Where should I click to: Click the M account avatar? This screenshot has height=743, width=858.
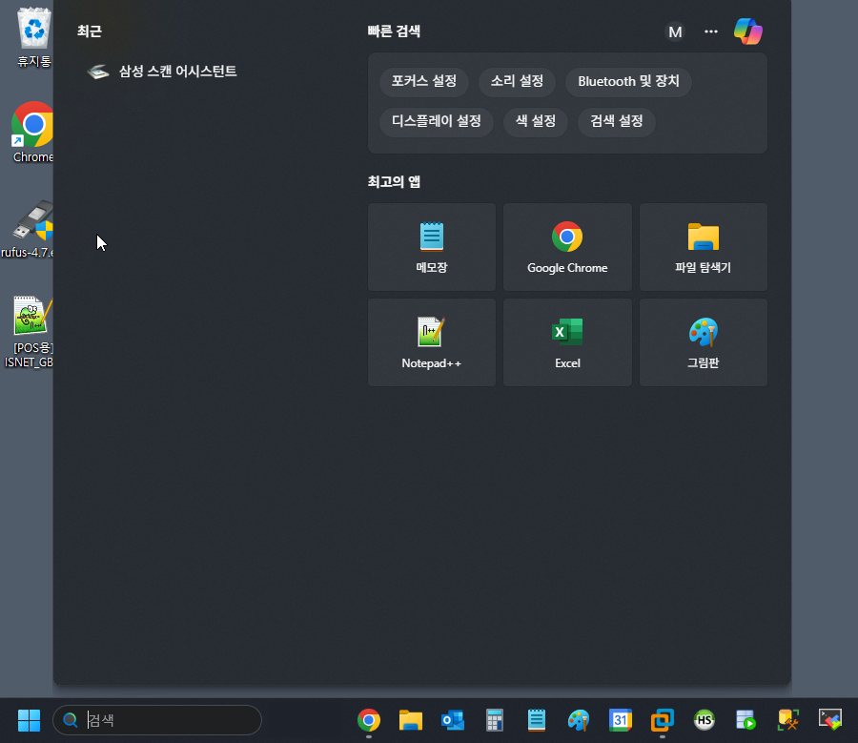pos(675,31)
